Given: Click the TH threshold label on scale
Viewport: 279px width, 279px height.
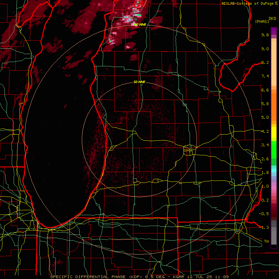Looking at the screenshot, I should [x=266, y=241].
